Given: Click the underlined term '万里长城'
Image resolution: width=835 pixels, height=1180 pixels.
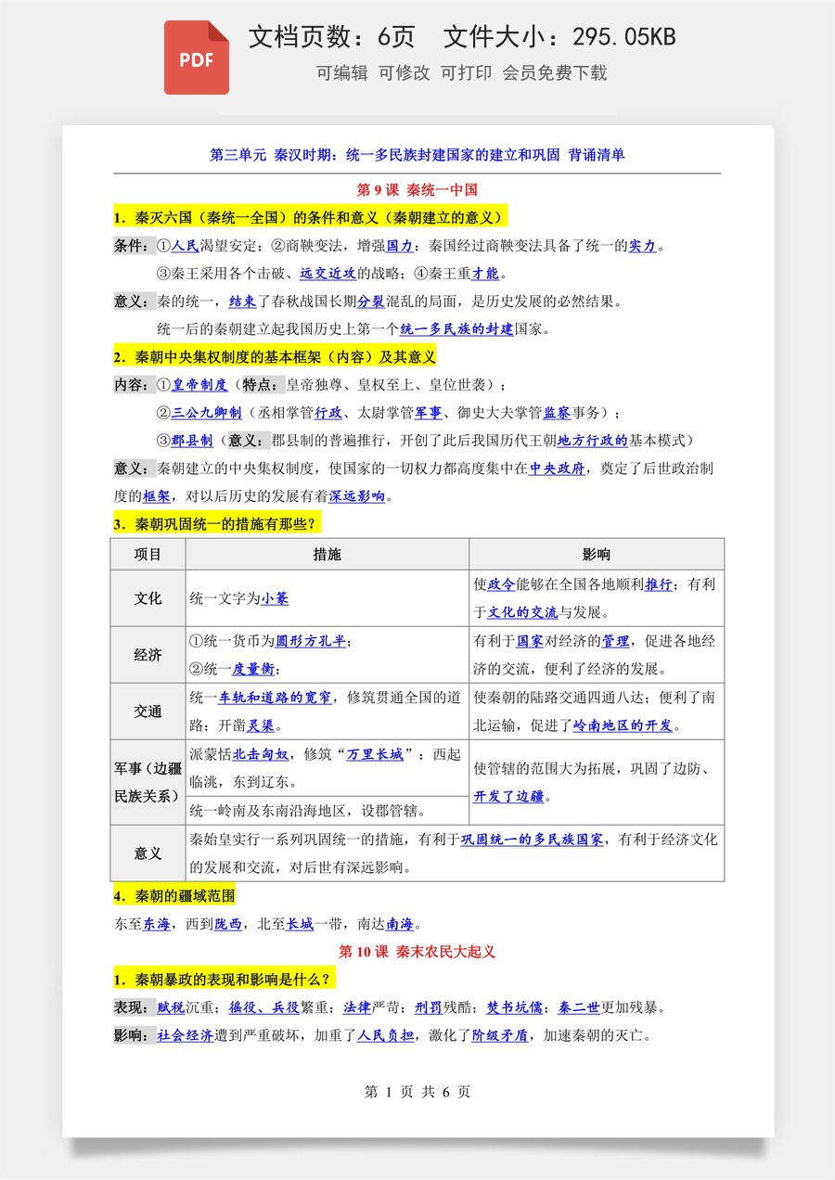Looking at the screenshot, I should [375, 754].
